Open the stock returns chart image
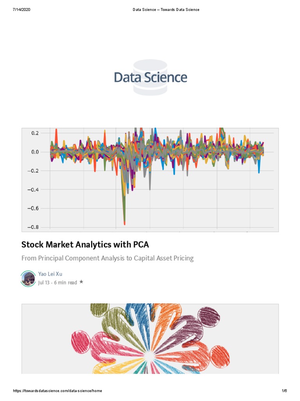This screenshot has width=300, height=401. (150, 180)
